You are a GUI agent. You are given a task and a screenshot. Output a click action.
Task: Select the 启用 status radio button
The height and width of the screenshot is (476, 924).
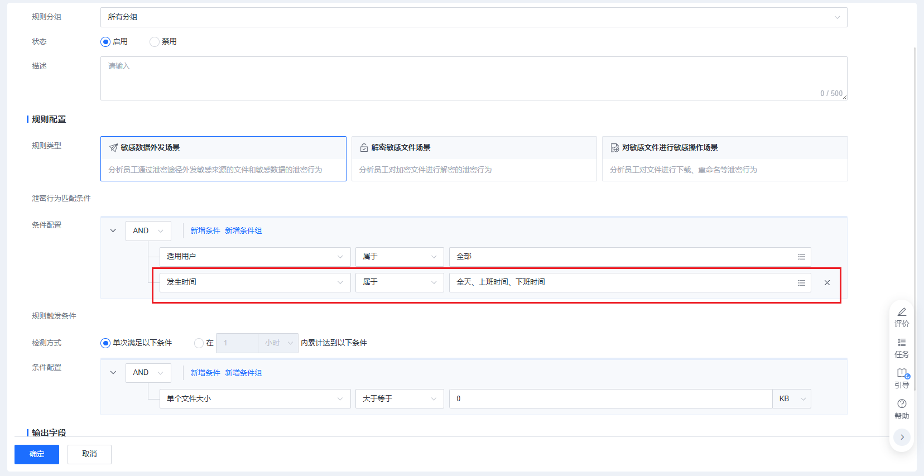tap(105, 42)
